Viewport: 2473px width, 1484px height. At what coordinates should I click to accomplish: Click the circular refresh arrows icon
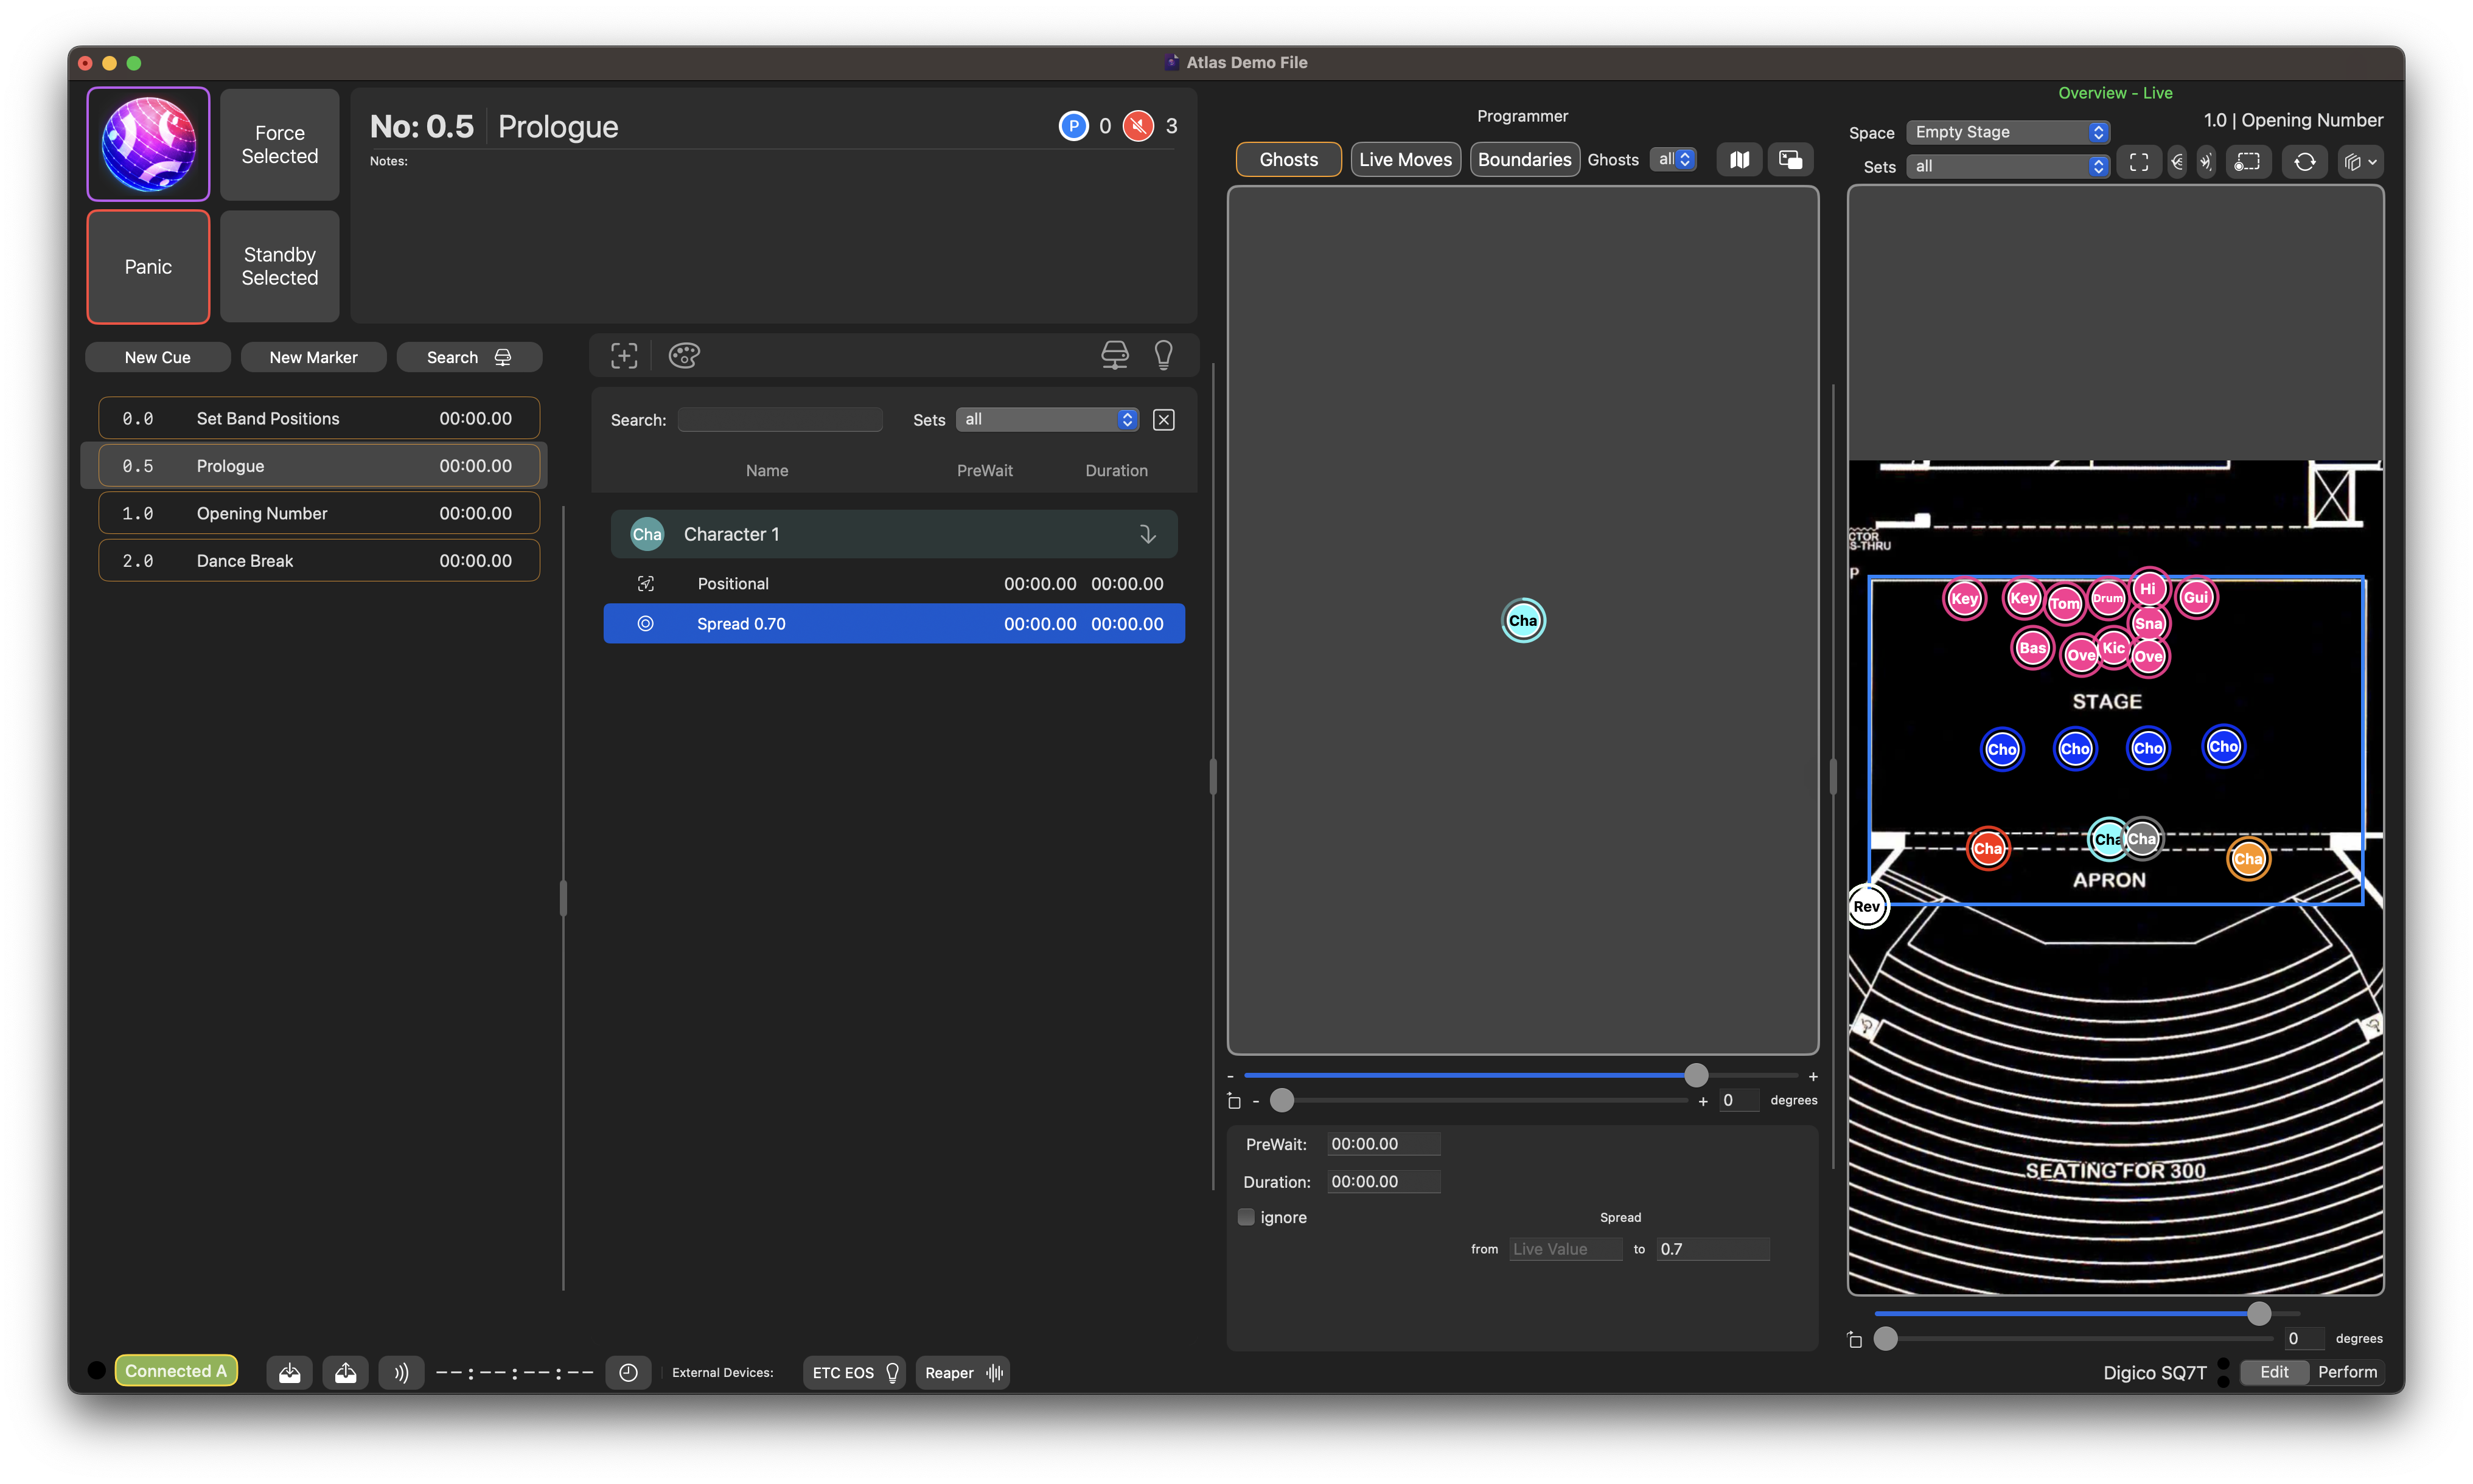point(2304,162)
